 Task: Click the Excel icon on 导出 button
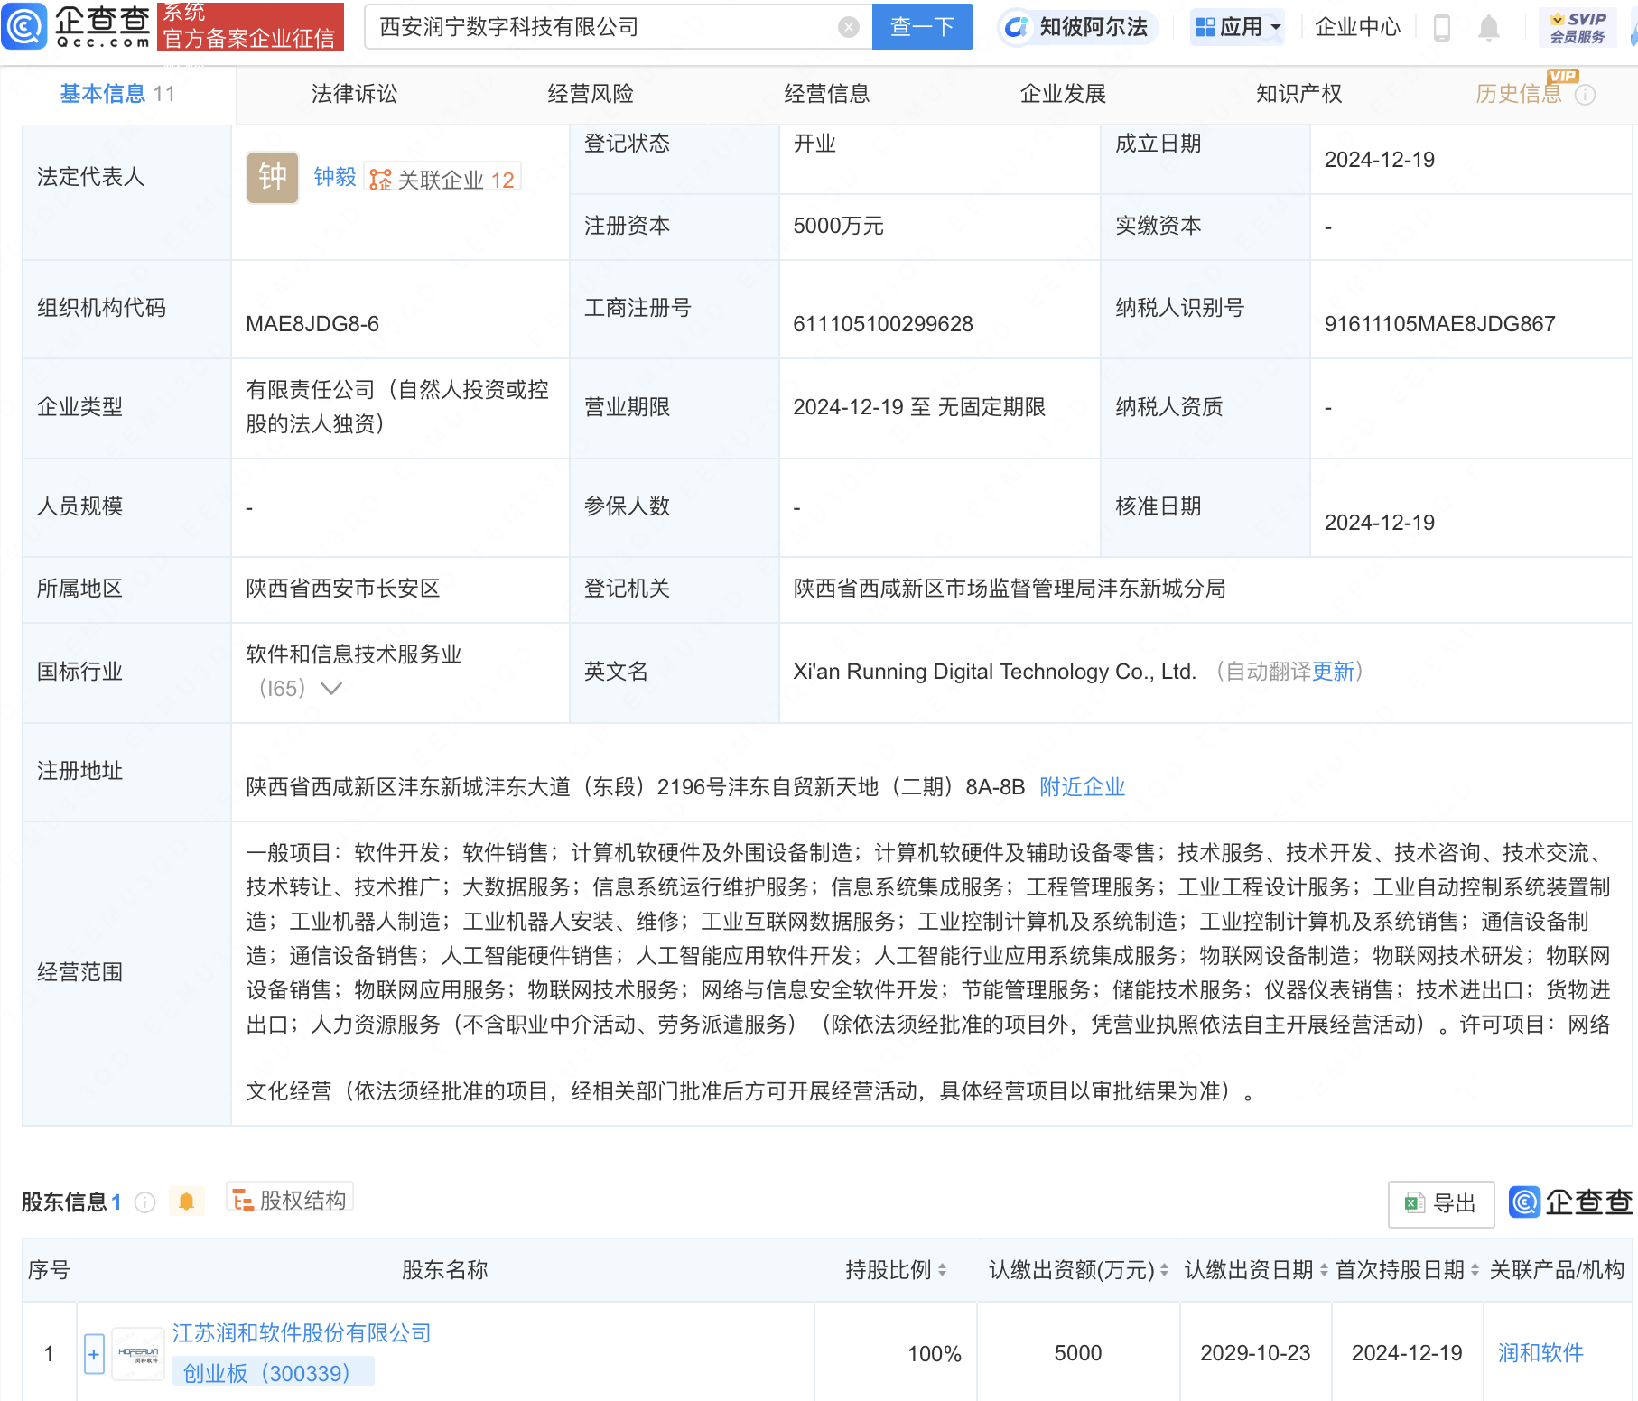click(1413, 1202)
